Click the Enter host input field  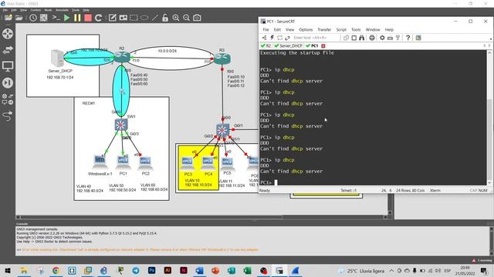coord(316,38)
